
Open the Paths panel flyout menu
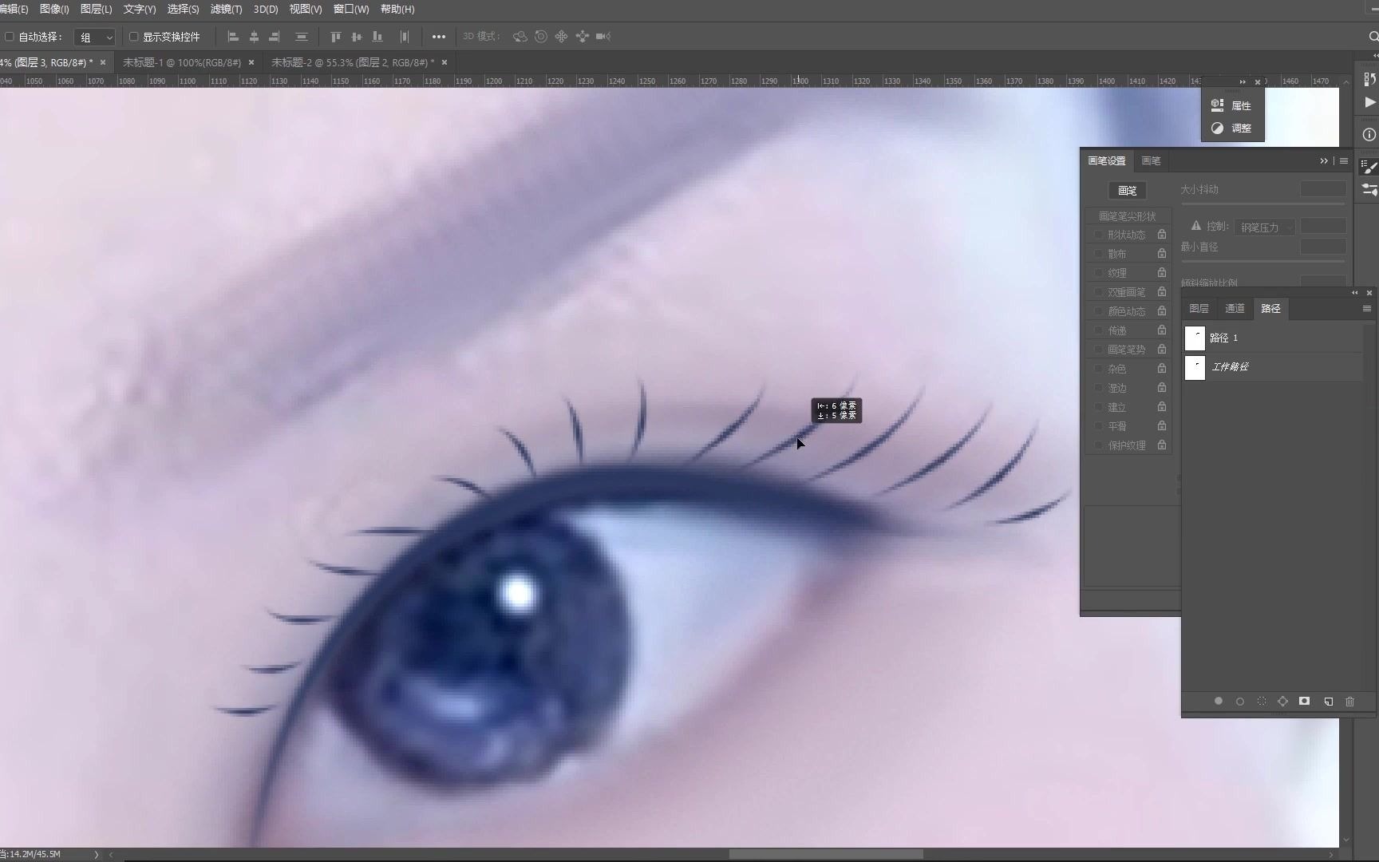pyautogui.click(x=1367, y=309)
